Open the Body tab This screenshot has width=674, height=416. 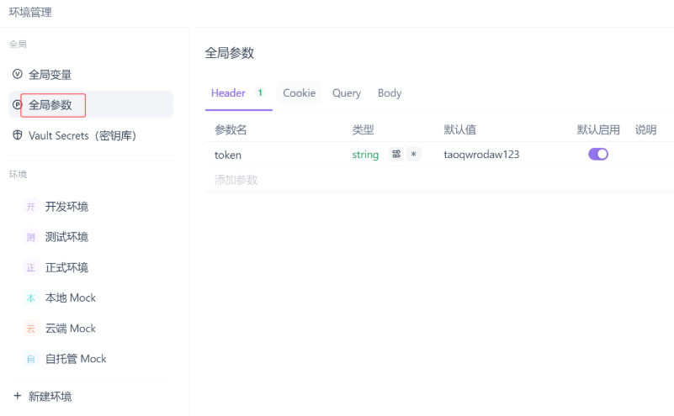tap(390, 93)
